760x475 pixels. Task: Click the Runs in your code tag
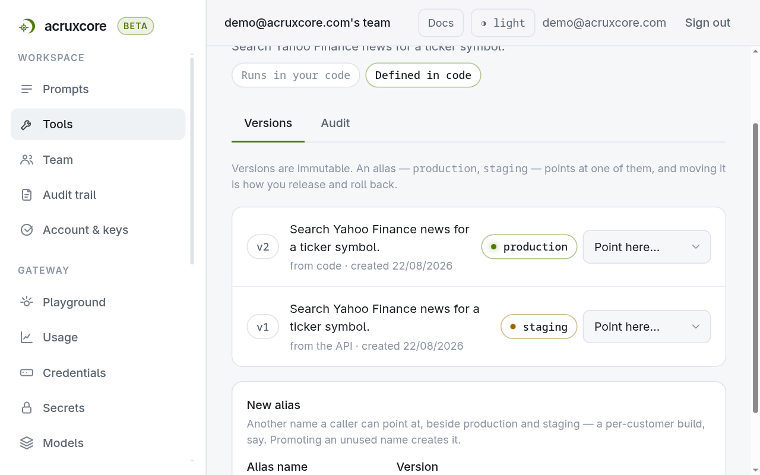tap(296, 75)
